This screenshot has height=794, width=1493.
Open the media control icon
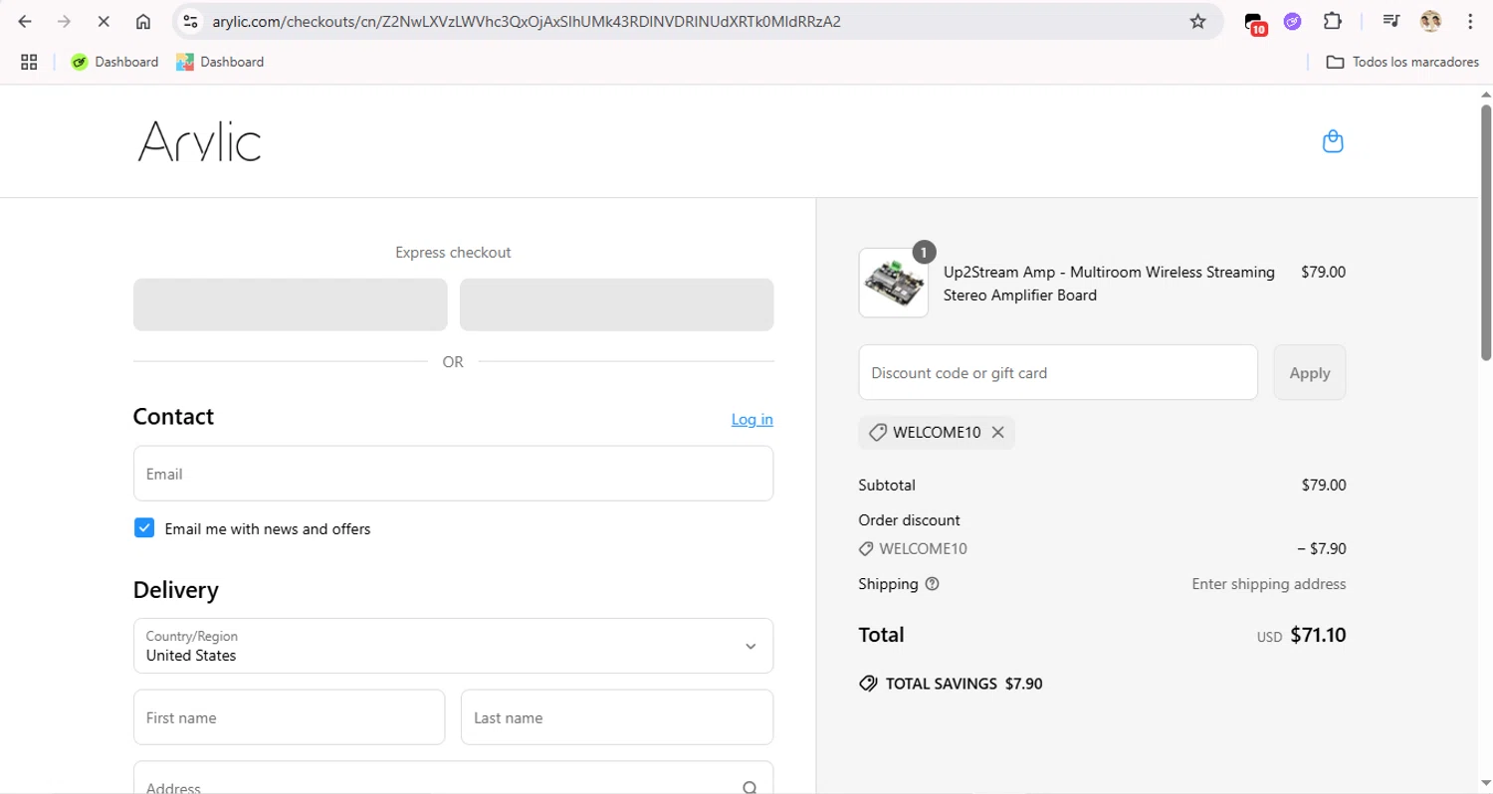(1391, 21)
